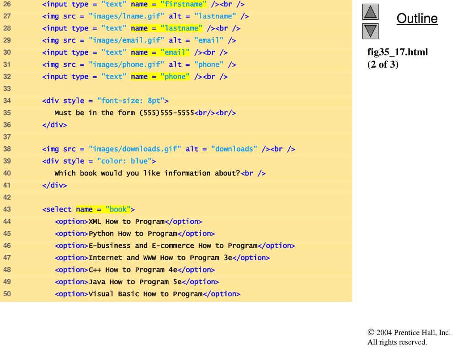Click the XML How to Program option line

point(128,222)
